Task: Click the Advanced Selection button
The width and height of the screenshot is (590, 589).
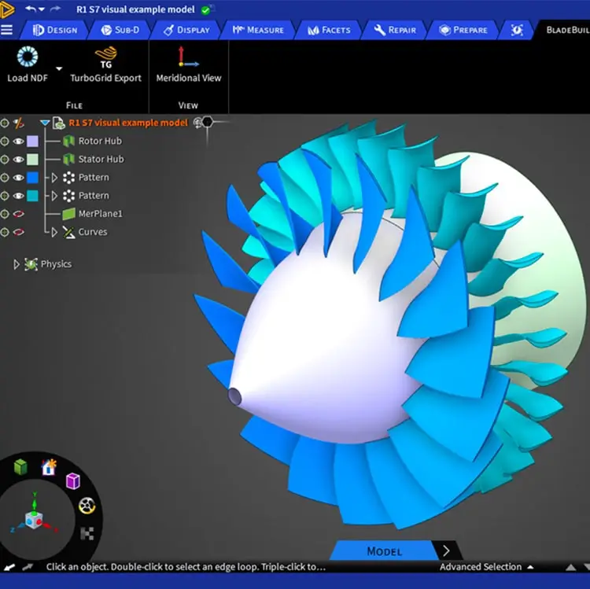Action: click(485, 567)
